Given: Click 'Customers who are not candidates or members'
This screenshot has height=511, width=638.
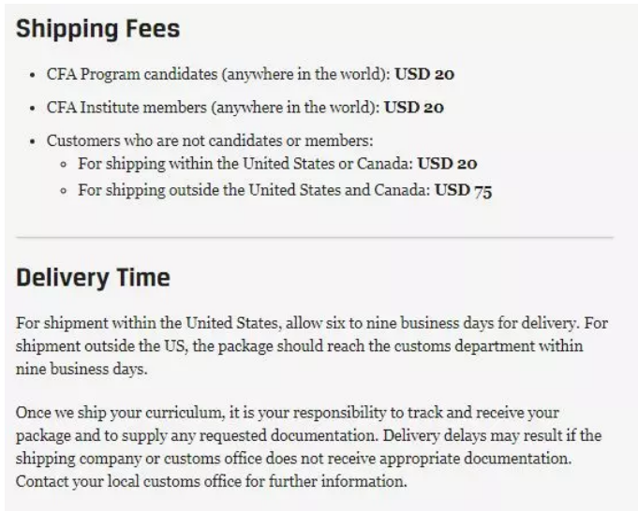Looking at the screenshot, I should click(x=210, y=140).
